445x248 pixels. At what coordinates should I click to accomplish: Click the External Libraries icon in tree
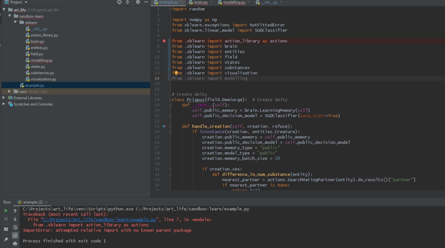pyautogui.click(x=10, y=98)
